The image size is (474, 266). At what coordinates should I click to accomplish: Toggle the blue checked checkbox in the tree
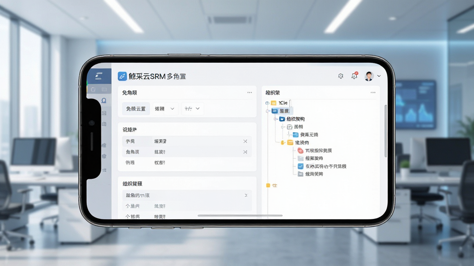300,166
